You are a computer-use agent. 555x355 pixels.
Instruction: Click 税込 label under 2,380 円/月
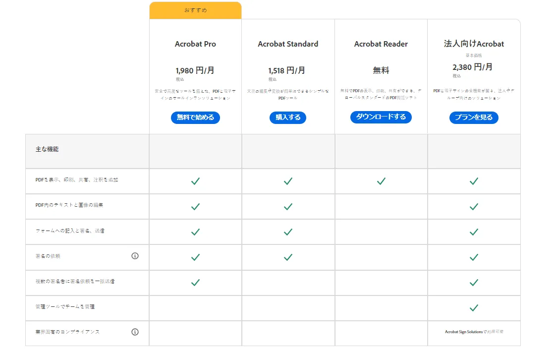coord(456,76)
